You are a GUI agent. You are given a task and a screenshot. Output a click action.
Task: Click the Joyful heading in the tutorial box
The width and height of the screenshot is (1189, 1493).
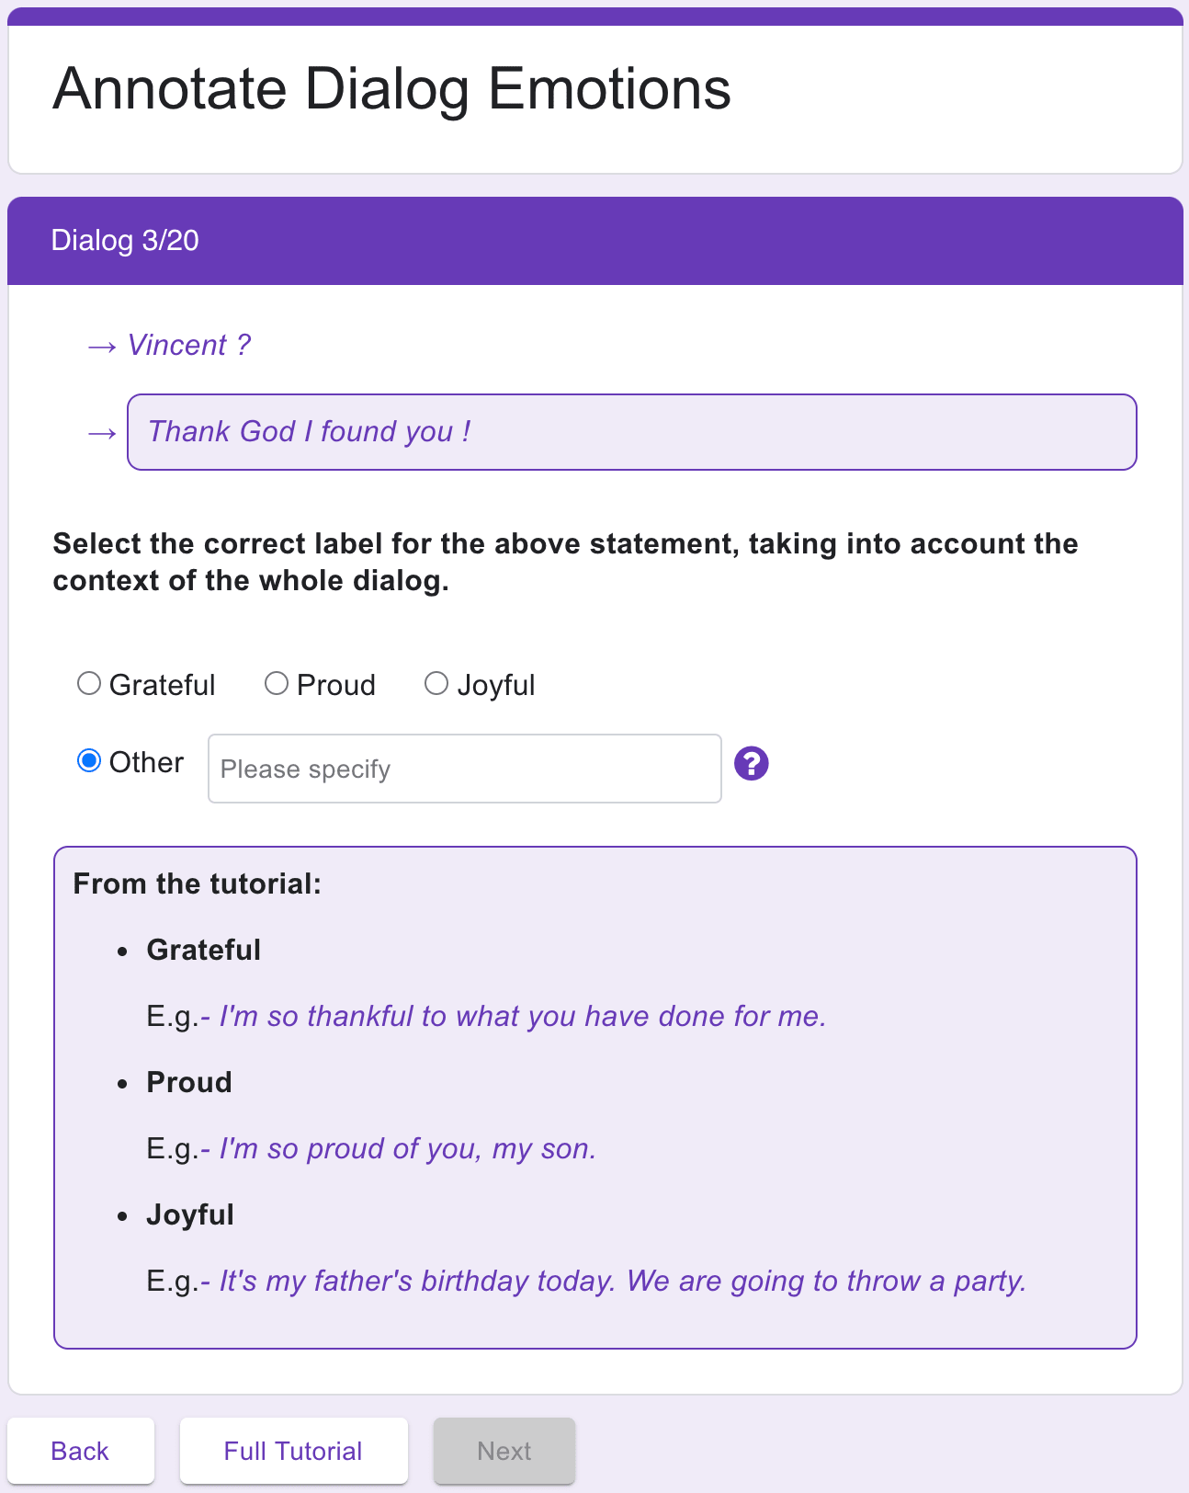pyautogui.click(x=190, y=1214)
